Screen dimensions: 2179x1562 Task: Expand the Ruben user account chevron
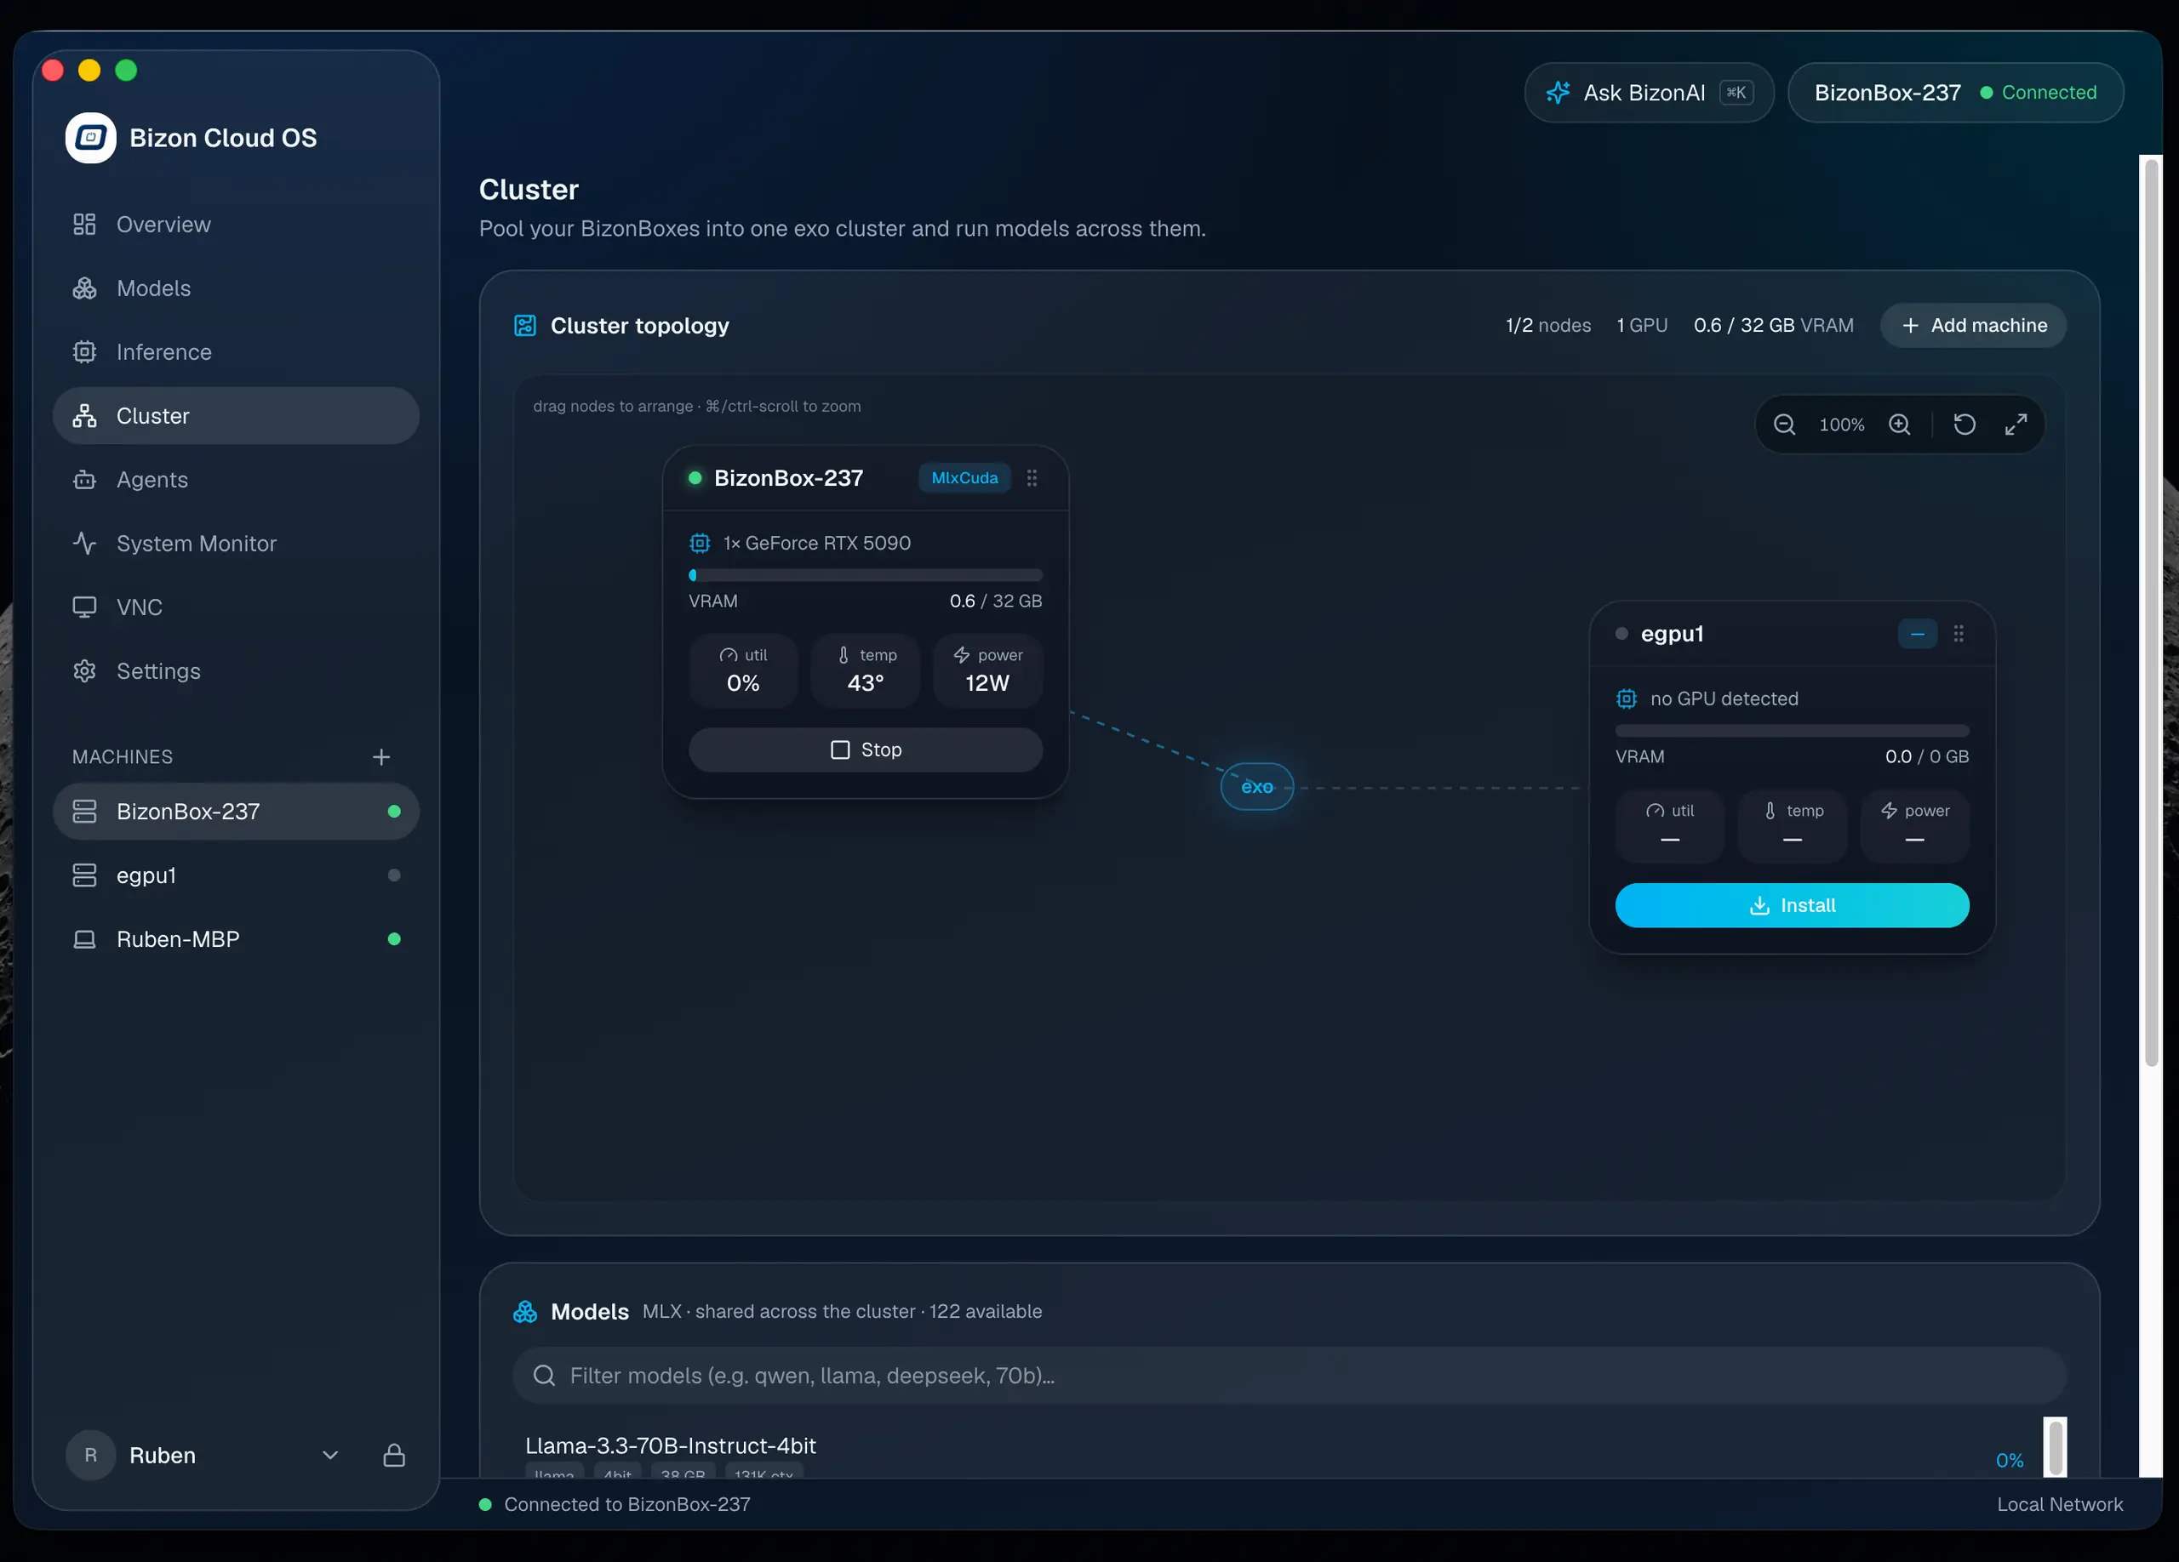(x=330, y=1456)
